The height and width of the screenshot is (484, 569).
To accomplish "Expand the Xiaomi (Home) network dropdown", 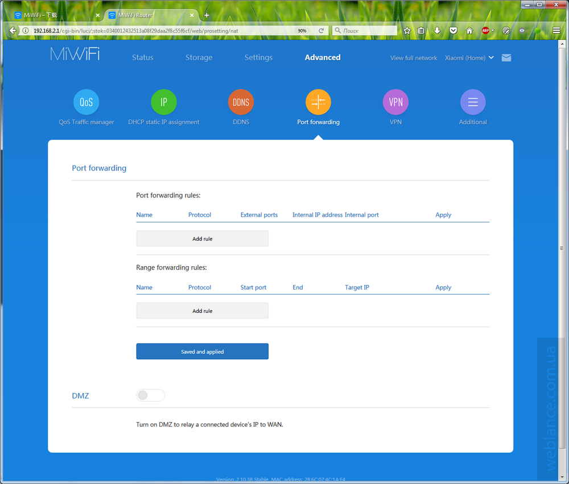I will pos(469,57).
